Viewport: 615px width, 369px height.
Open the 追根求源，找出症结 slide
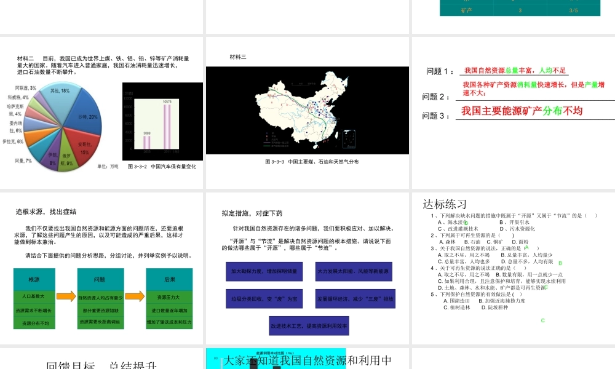[x=101, y=268]
